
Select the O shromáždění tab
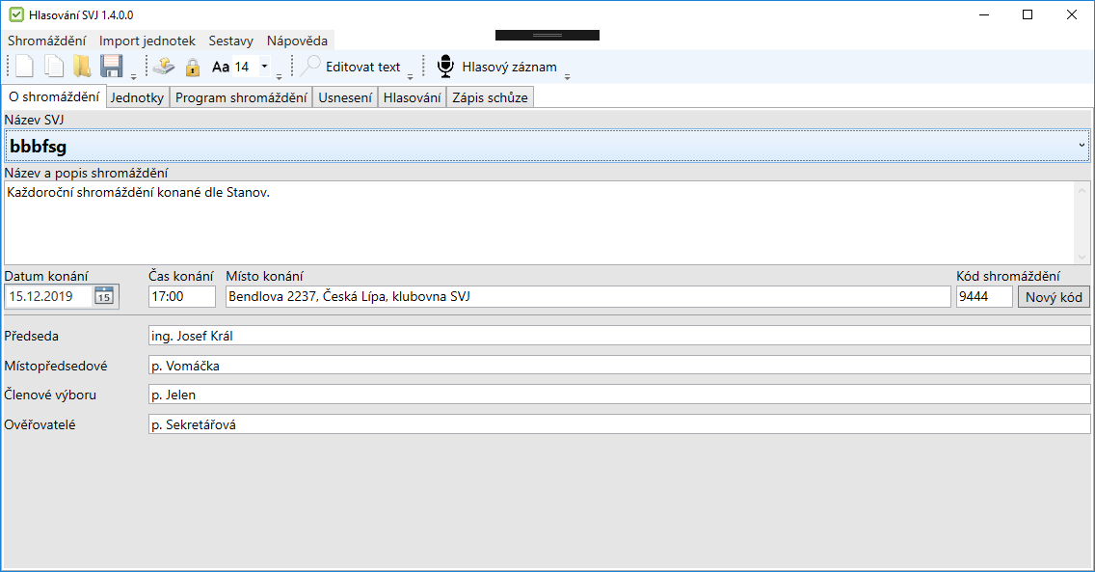click(54, 96)
